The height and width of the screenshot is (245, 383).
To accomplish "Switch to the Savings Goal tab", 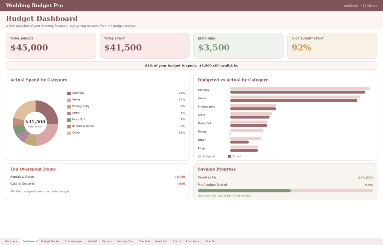I will [x=125, y=241].
